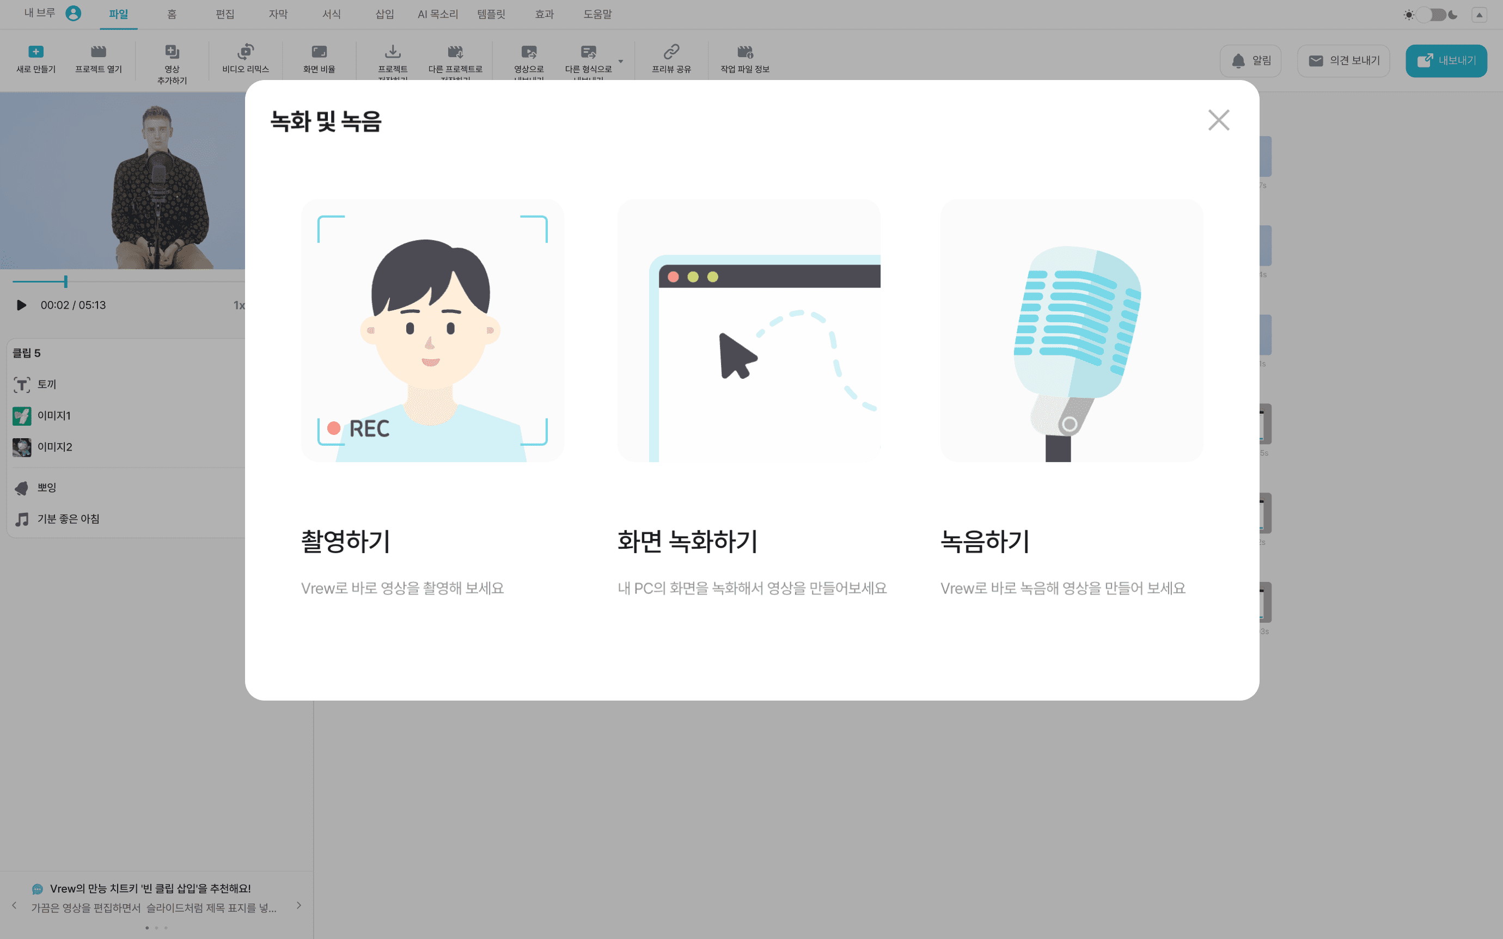This screenshot has width=1503, height=939.
Task: Expand 다른 형식으로 내보내기 dropdown arrow
Action: pyautogui.click(x=620, y=61)
